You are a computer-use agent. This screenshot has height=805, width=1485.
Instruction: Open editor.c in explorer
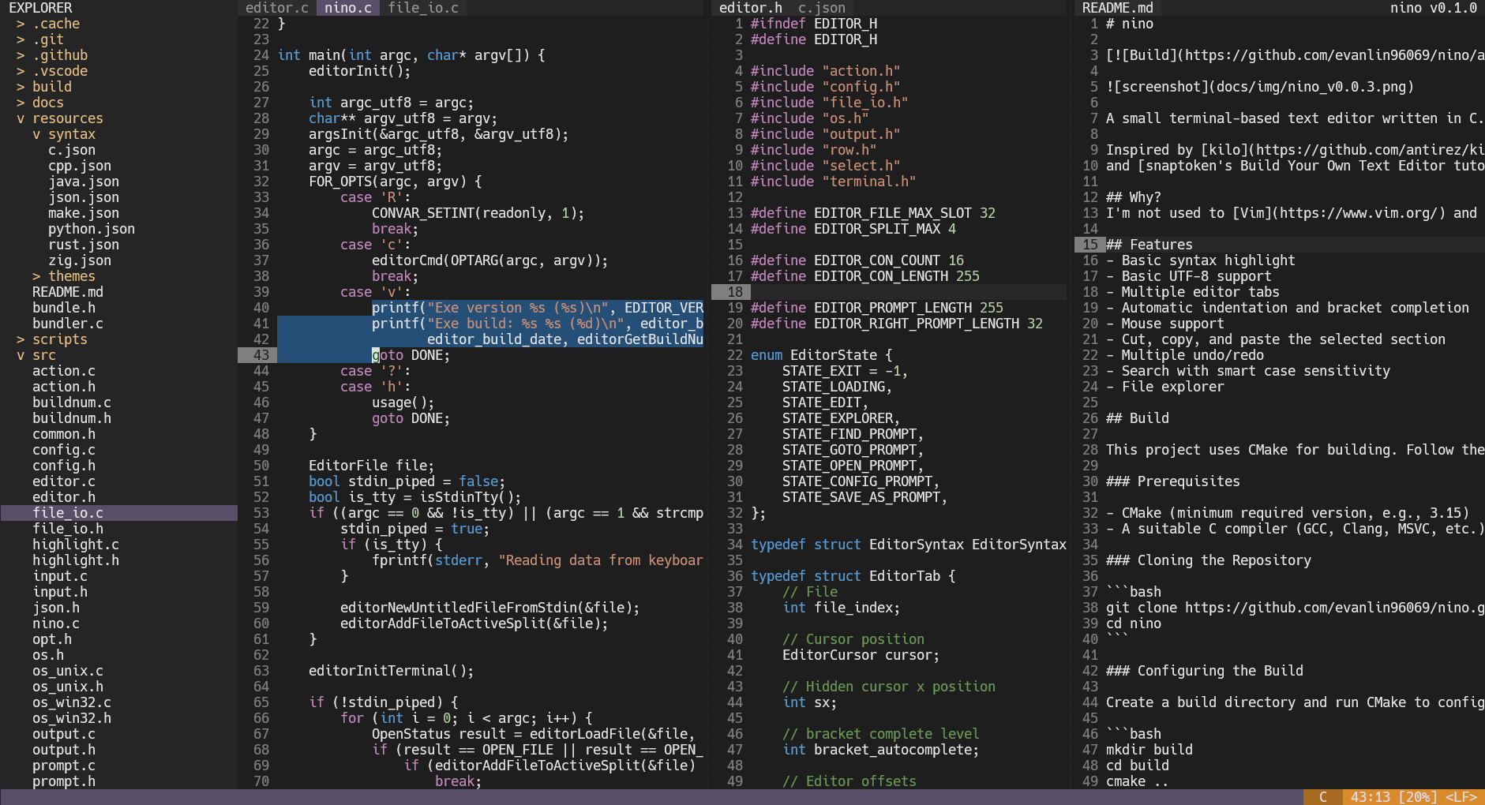click(x=64, y=481)
